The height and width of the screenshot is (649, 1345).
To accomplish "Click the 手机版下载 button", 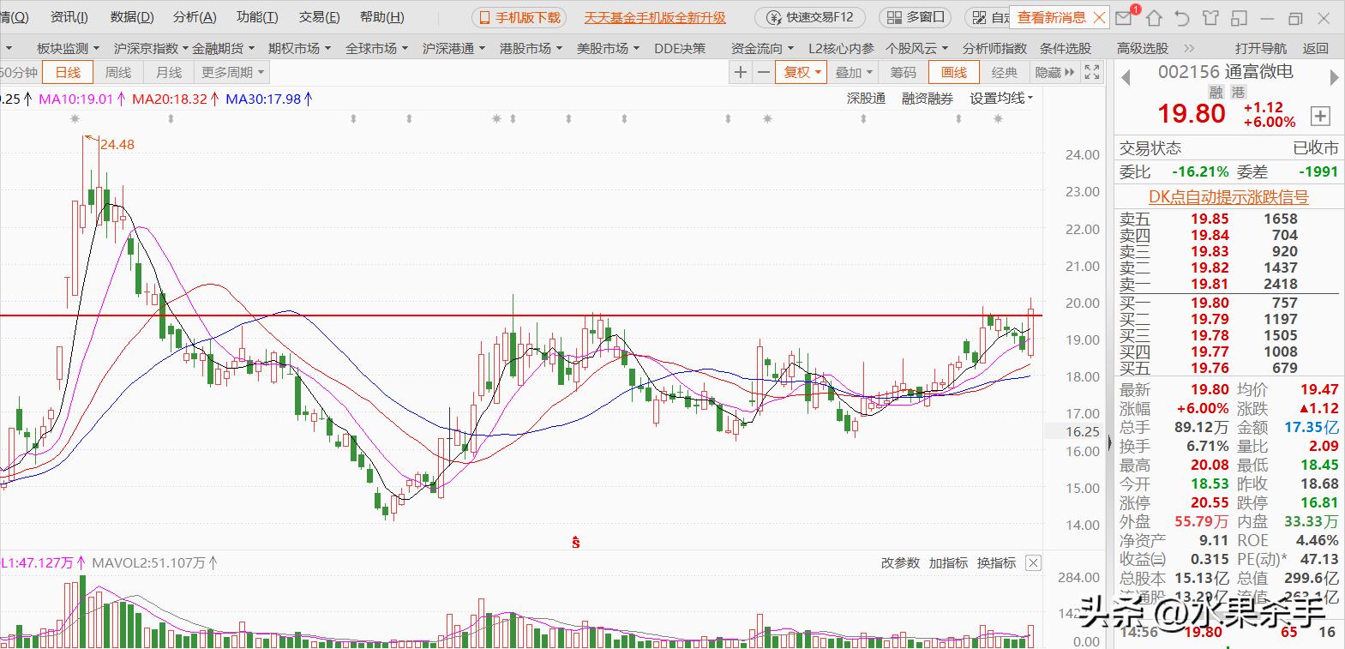I will pos(520,17).
